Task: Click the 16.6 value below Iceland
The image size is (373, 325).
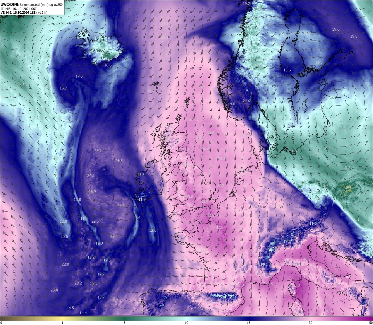Action: pyautogui.click(x=108, y=65)
